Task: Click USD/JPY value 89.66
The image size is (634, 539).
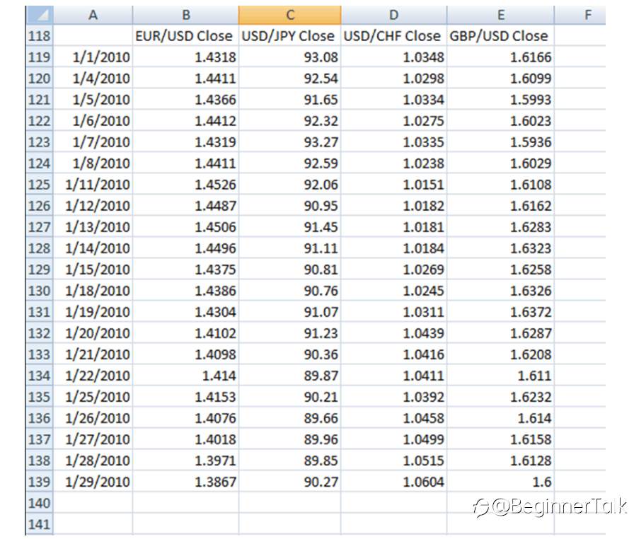Action: [x=290, y=418]
